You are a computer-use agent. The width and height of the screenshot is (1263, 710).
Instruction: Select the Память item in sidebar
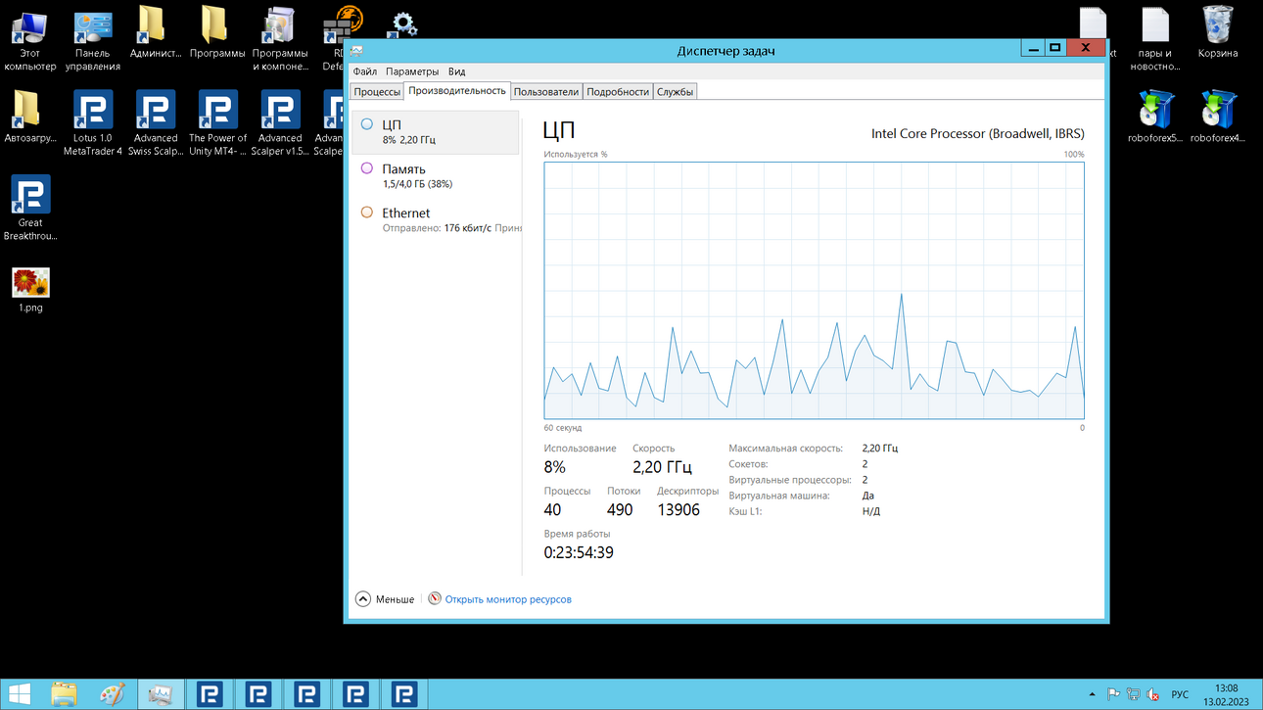435,176
